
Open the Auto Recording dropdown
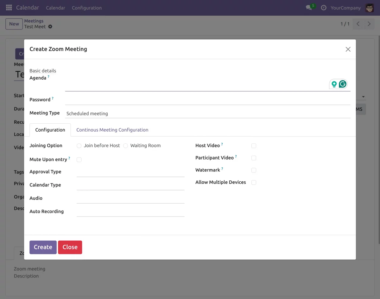tap(130, 213)
